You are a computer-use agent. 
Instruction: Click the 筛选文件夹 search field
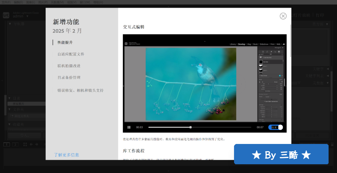click(x=27, y=116)
